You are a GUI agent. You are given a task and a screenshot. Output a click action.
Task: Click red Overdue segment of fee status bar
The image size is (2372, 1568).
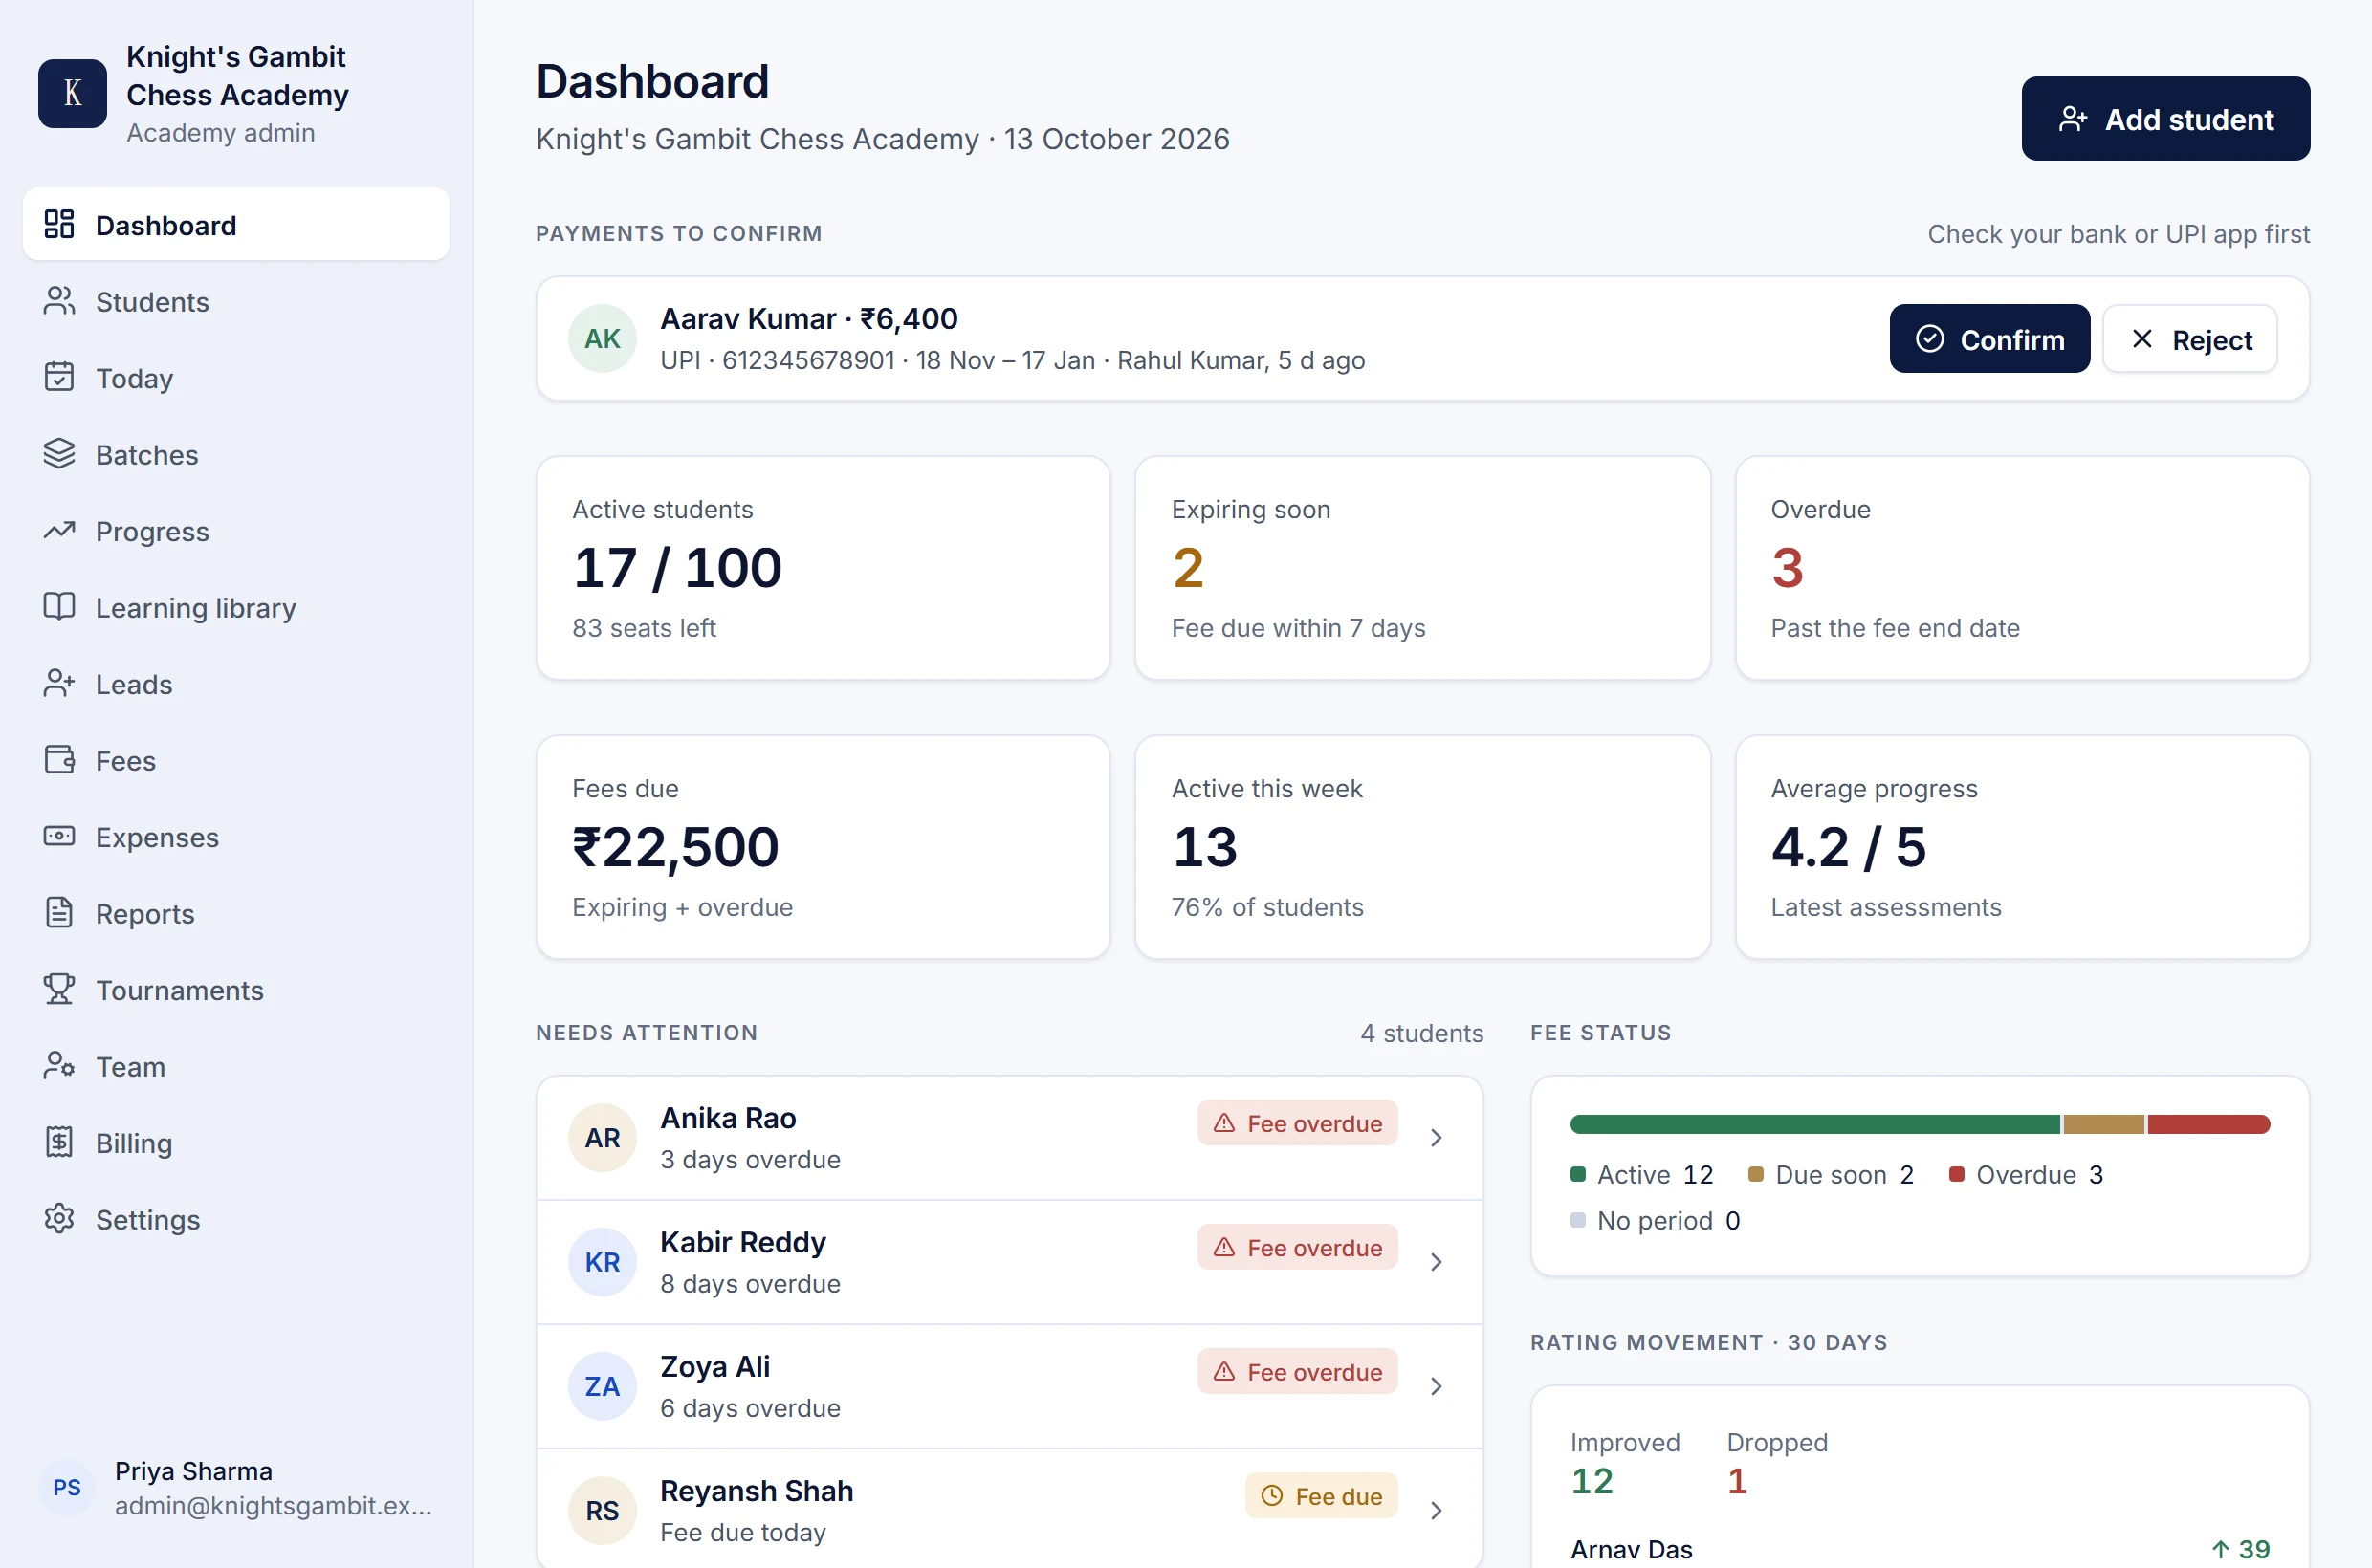click(2207, 1125)
